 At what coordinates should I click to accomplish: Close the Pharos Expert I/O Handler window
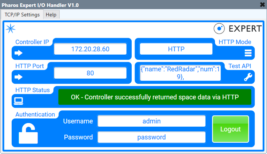point(263,5)
